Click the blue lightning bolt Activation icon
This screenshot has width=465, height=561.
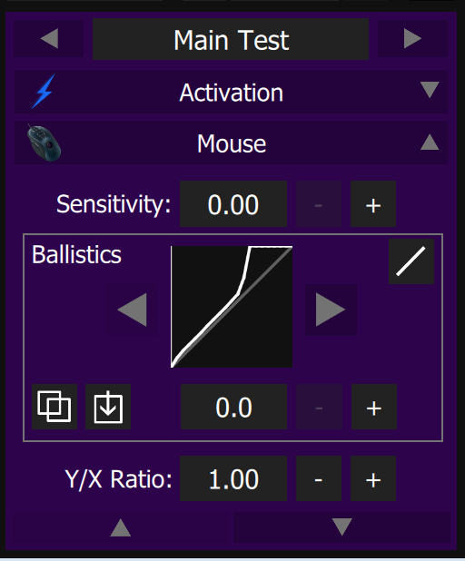pyautogui.click(x=44, y=92)
